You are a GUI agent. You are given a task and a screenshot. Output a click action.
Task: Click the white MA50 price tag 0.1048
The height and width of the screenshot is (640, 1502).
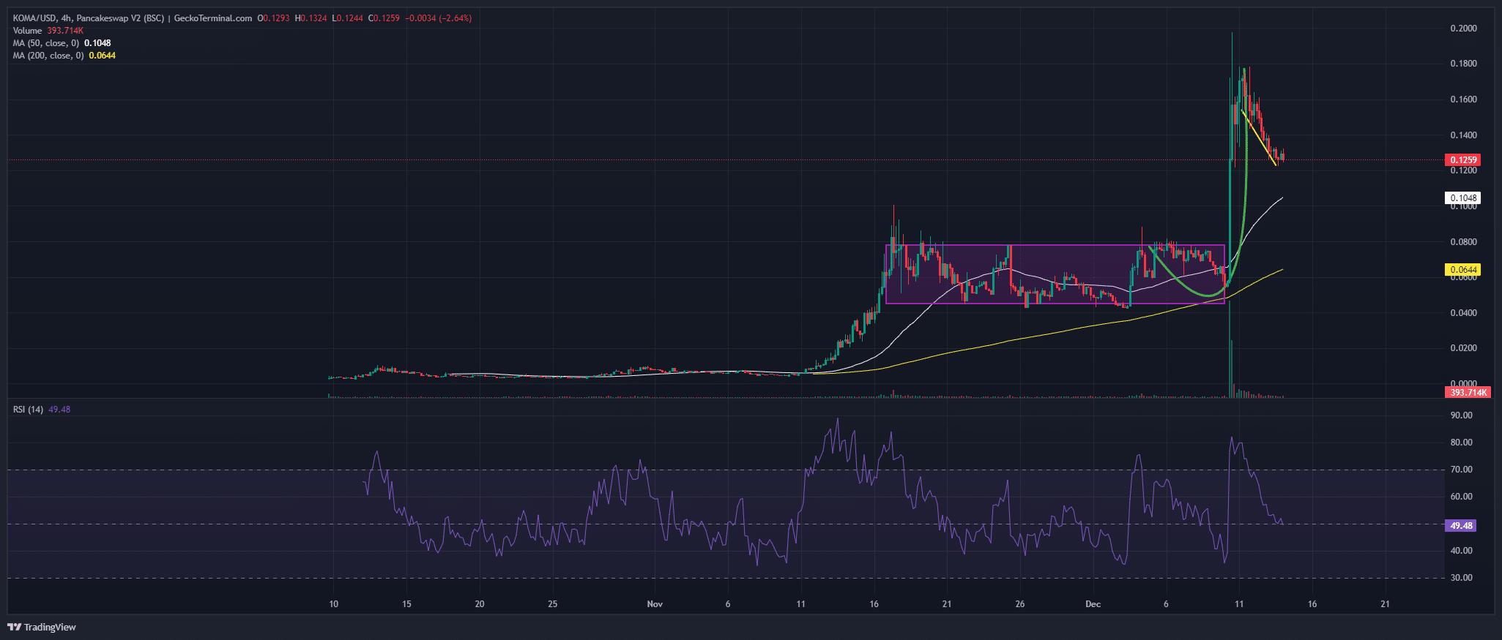point(1462,198)
